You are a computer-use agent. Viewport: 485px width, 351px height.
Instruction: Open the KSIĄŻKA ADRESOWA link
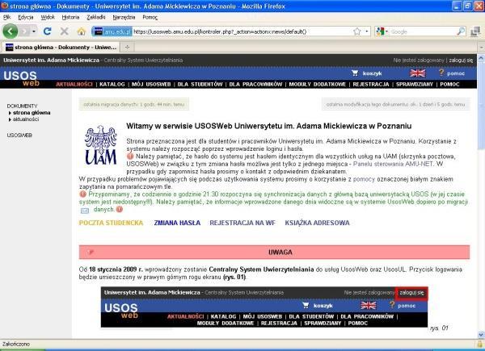(x=317, y=223)
